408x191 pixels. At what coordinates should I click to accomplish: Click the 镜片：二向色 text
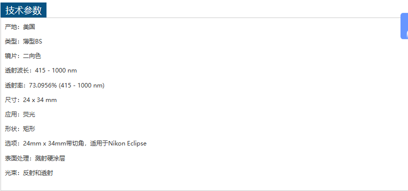[x=23, y=56]
